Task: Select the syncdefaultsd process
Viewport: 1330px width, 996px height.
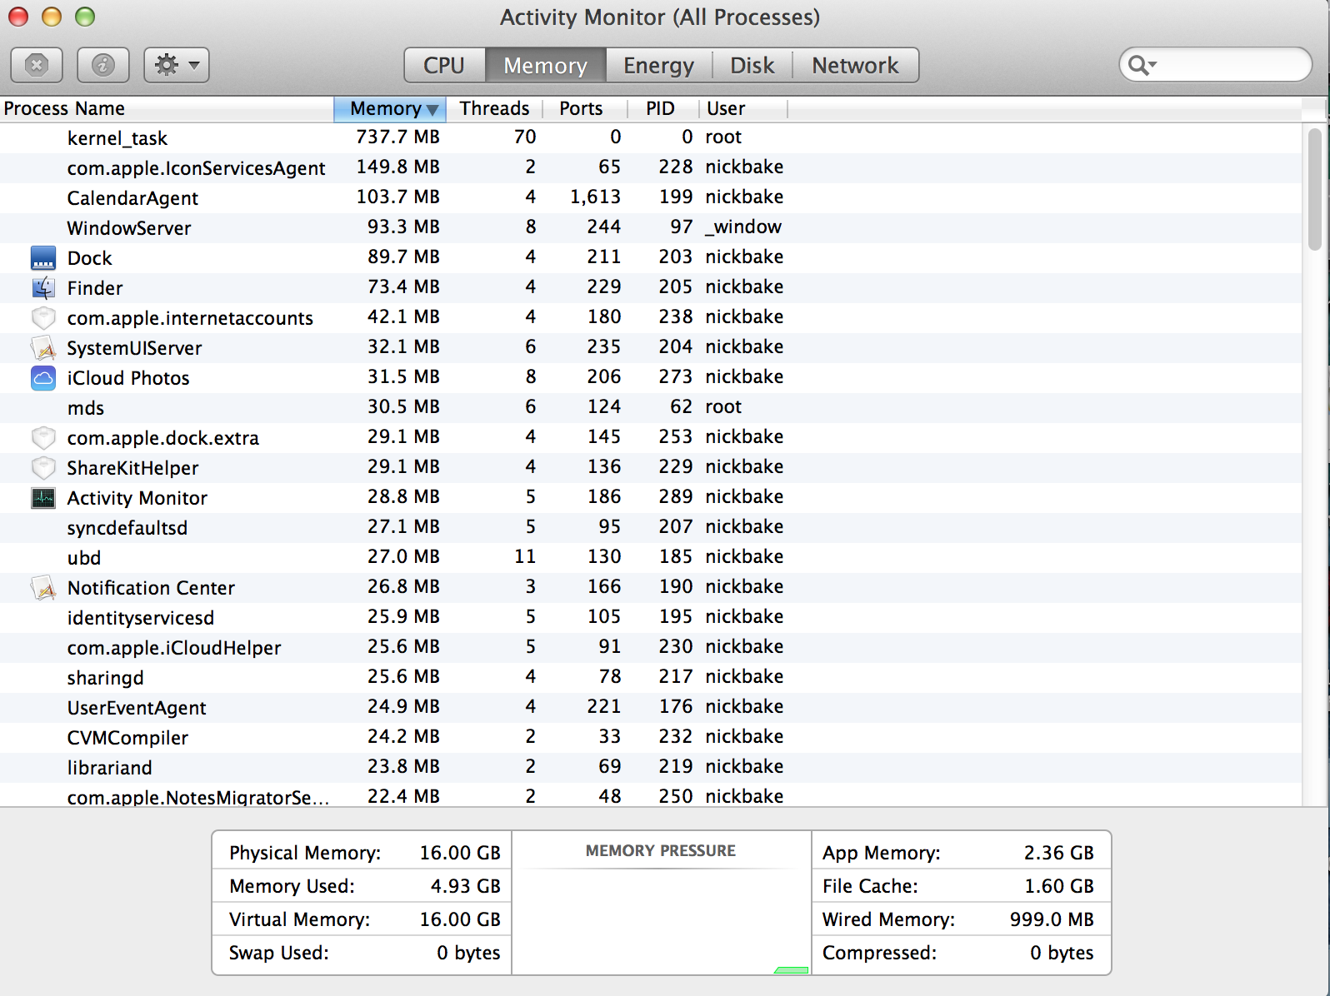Action: click(650, 527)
